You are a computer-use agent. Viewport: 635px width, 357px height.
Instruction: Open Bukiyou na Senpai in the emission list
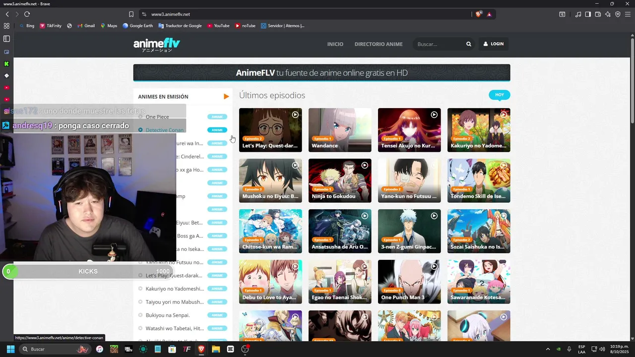(x=168, y=315)
